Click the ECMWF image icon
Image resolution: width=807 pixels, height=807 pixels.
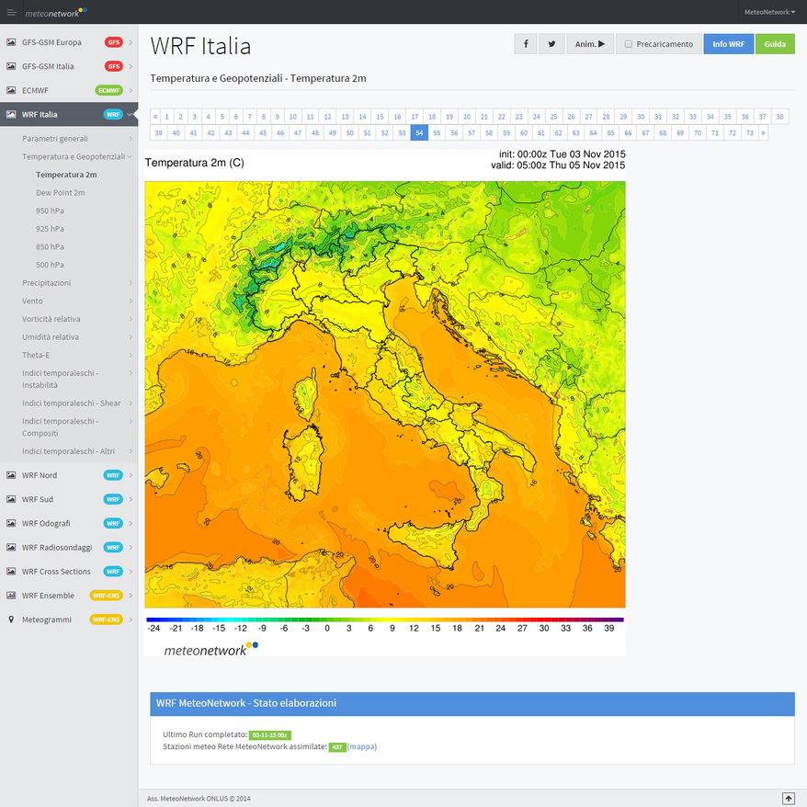tap(11, 91)
